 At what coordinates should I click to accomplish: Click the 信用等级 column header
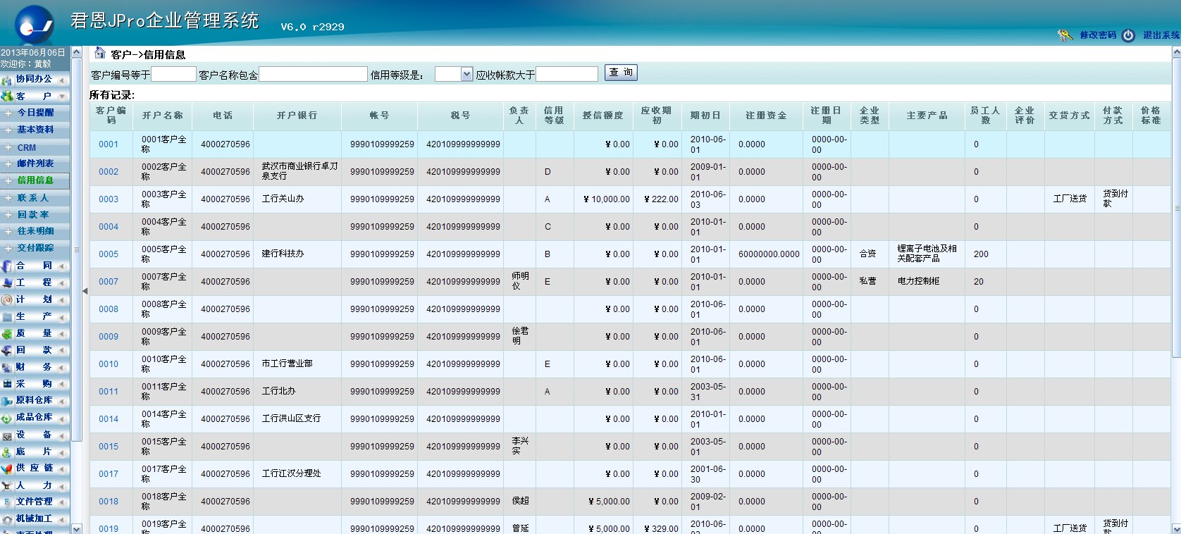tap(554, 116)
